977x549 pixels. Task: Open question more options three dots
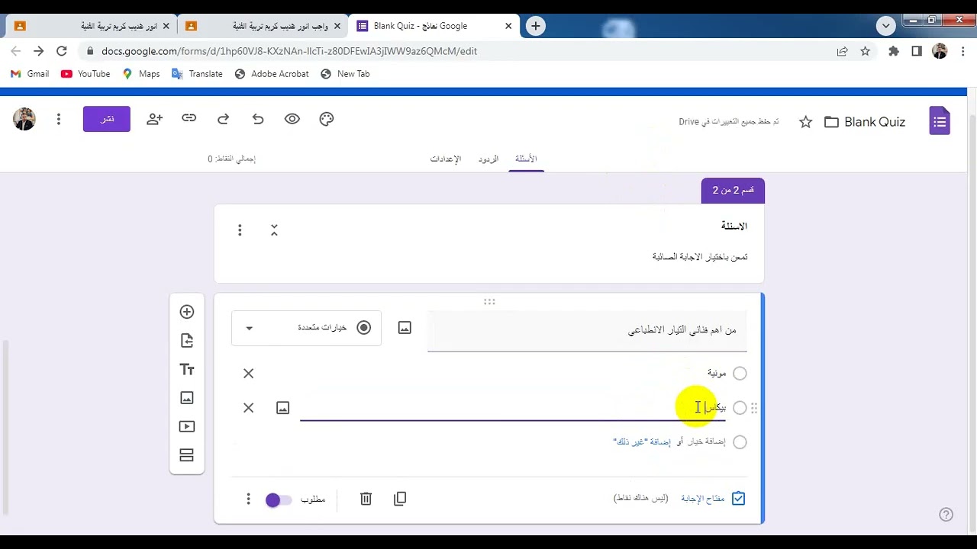[248, 499]
